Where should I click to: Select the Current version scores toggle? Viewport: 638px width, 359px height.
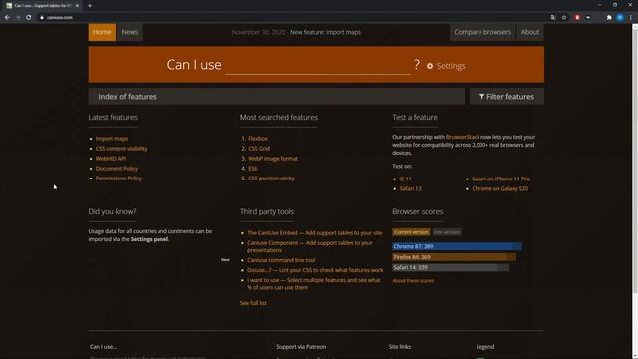[x=411, y=232]
